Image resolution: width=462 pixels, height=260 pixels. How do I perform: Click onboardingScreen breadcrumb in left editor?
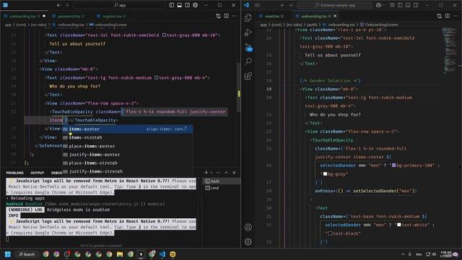tap(110, 25)
